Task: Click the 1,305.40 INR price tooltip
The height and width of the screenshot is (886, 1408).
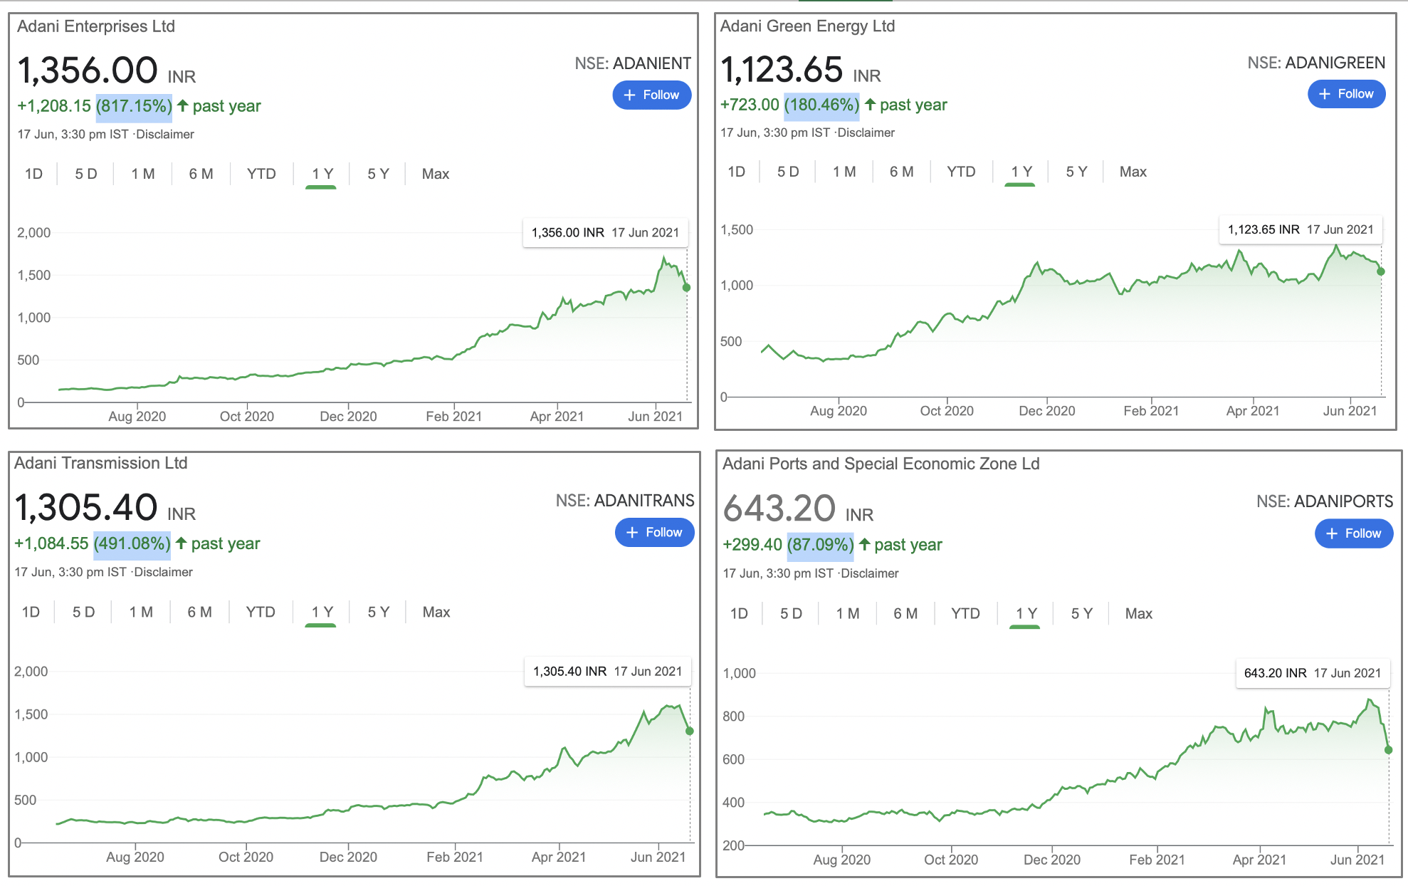Action: [607, 671]
